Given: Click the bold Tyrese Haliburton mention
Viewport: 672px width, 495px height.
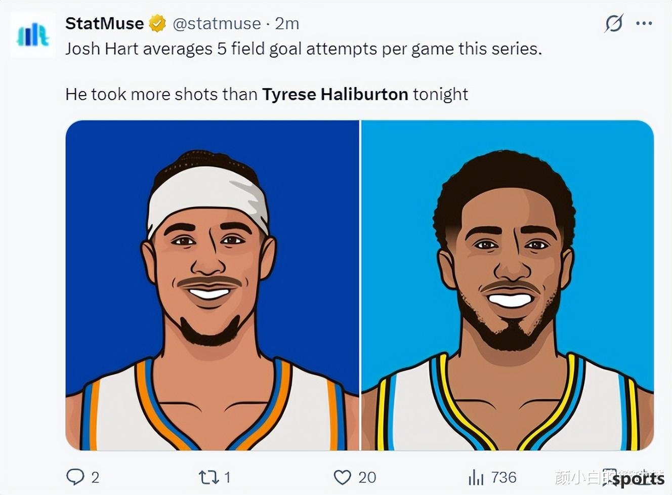Looking at the screenshot, I should 335,94.
